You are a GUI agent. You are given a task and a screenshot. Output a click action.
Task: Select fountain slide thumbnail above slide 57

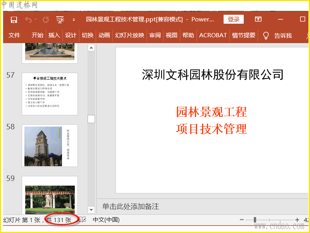coord(50,53)
